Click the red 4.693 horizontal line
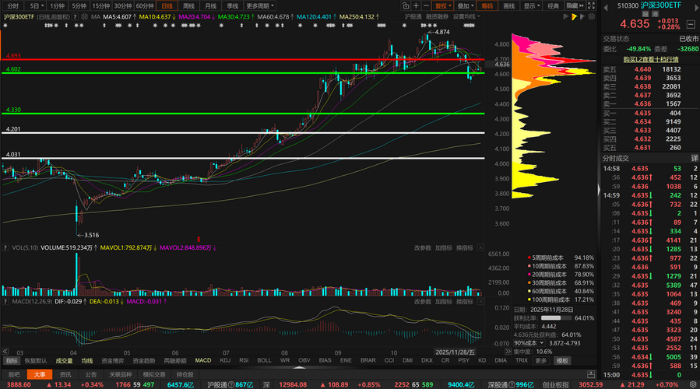700x389 pixels. point(243,59)
